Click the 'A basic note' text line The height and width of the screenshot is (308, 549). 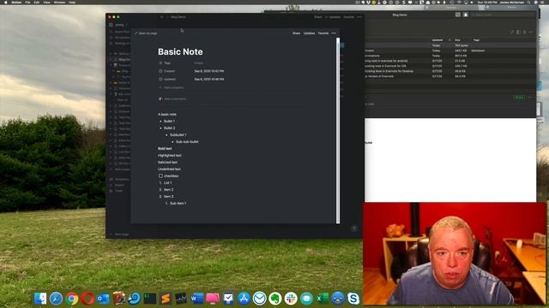point(167,114)
